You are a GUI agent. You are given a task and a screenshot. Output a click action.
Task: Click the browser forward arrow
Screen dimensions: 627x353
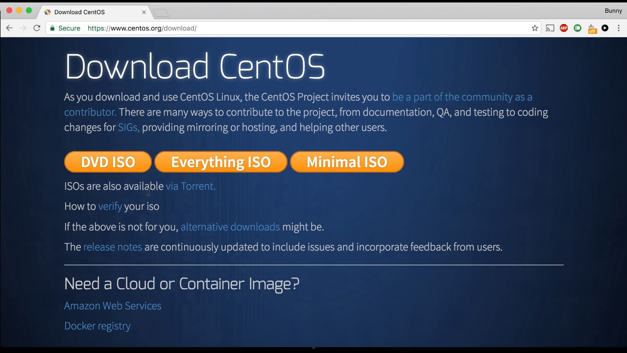click(23, 28)
